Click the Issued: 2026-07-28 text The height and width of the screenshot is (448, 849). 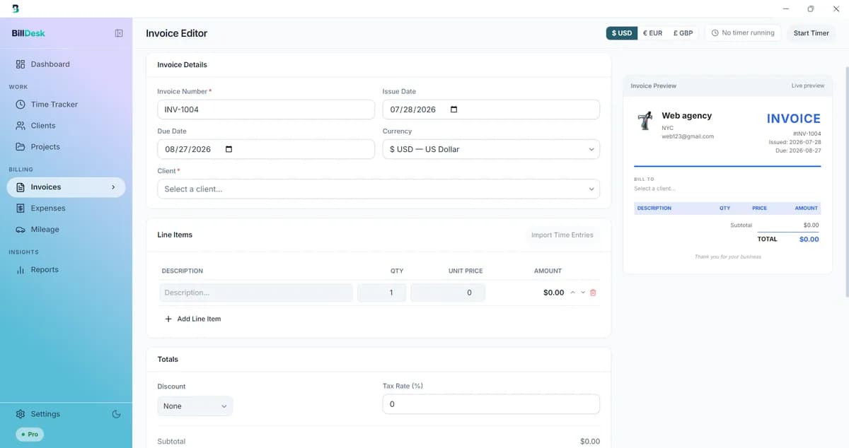[x=795, y=142]
